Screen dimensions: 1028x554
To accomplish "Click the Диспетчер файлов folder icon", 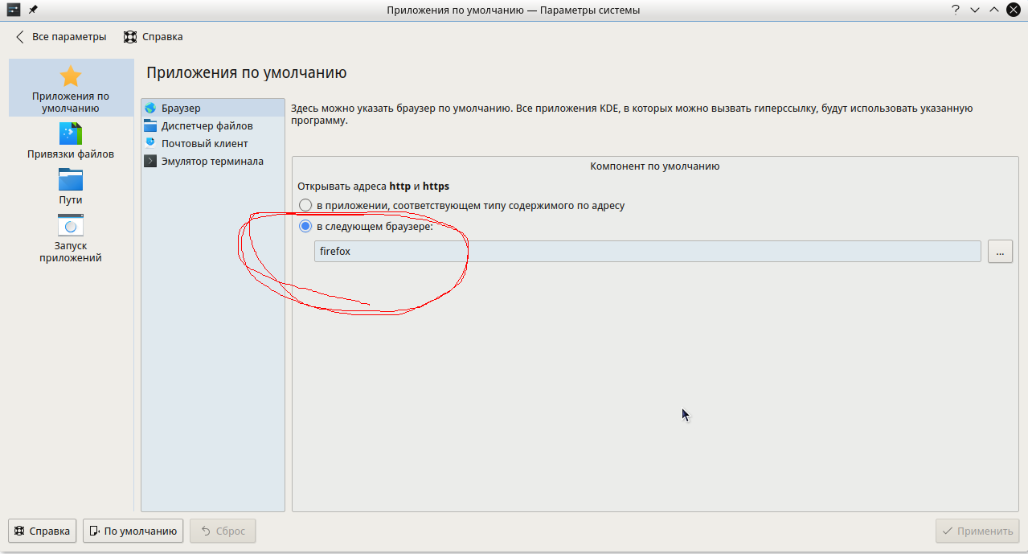I will click(x=150, y=125).
